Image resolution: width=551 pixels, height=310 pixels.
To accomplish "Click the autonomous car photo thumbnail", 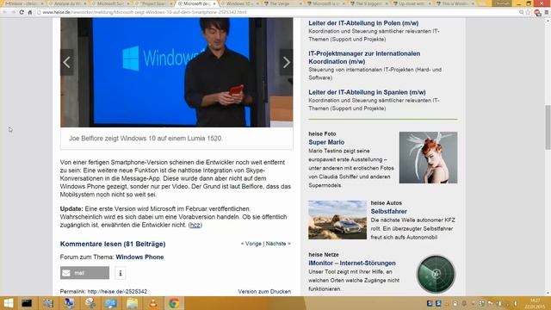I will point(337,220).
